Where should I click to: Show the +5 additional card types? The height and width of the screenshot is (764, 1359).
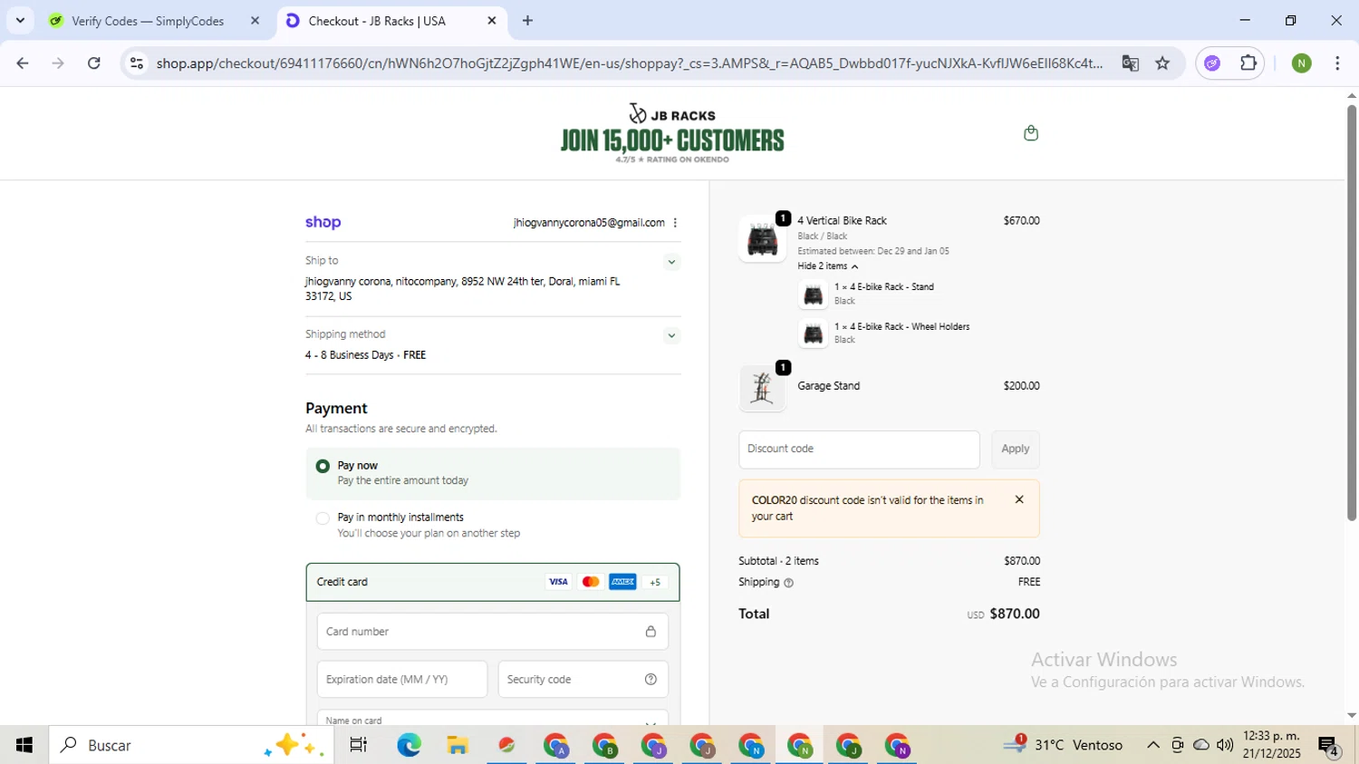pyautogui.click(x=655, y=582)
